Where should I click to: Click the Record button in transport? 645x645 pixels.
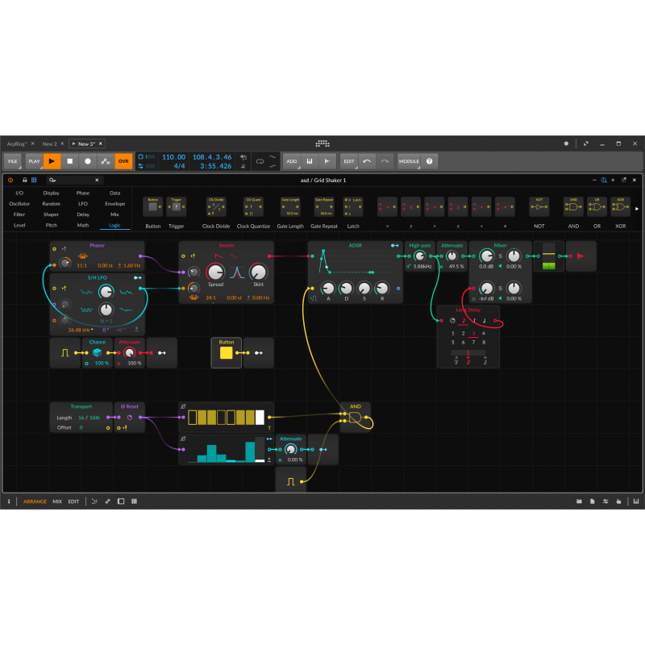[x=88, y=161]
